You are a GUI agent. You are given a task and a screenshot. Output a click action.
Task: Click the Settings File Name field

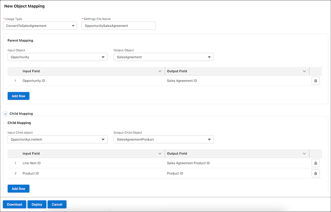click(x=118, y=26)
